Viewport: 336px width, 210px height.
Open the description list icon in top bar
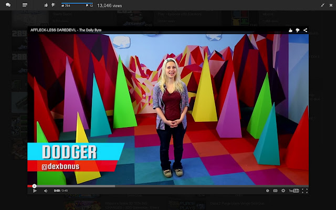25,5
